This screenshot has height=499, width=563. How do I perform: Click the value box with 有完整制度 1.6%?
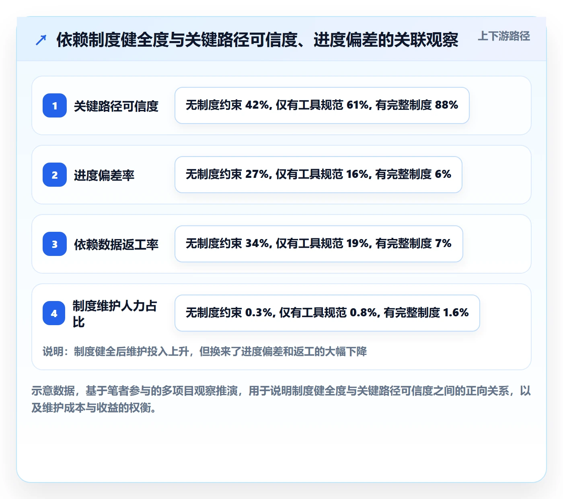tap(327, 313)
